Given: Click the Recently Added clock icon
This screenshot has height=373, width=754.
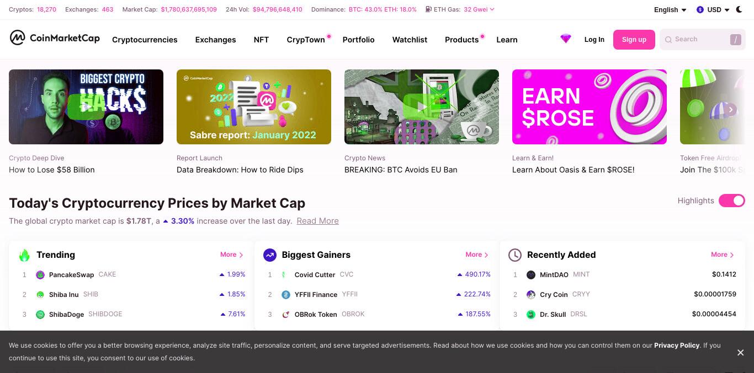Looking at the screenshot, I should click(x=514, y=255).
